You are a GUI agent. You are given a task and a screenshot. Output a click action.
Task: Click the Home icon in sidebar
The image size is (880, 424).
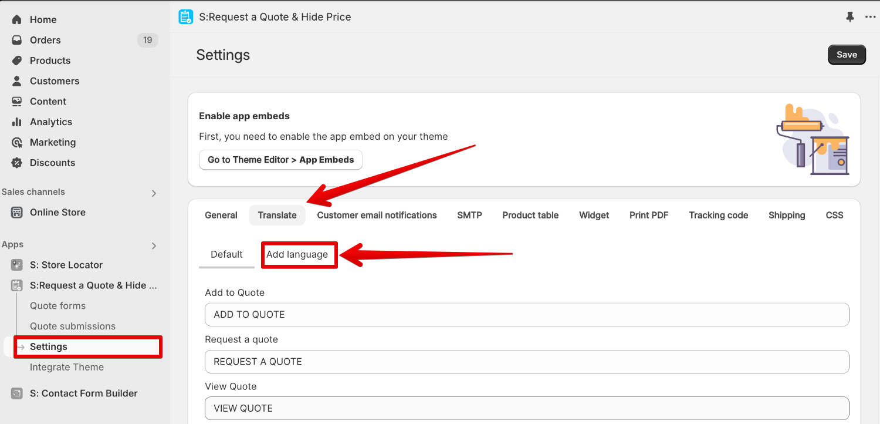(17, 19)
